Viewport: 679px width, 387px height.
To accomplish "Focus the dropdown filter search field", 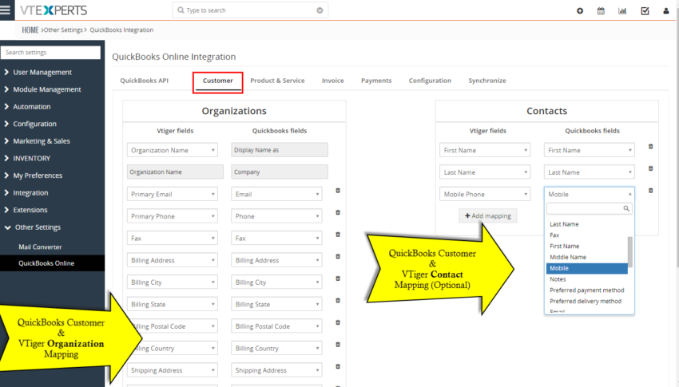I will (x=589, y=208).
